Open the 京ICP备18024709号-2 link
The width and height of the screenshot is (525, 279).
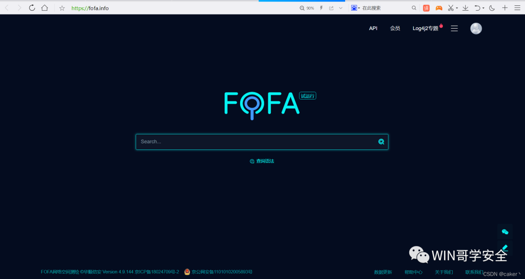point(157,272)
